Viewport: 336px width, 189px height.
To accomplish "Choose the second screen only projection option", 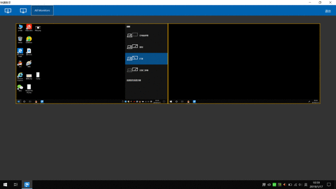I will [147, 70].
